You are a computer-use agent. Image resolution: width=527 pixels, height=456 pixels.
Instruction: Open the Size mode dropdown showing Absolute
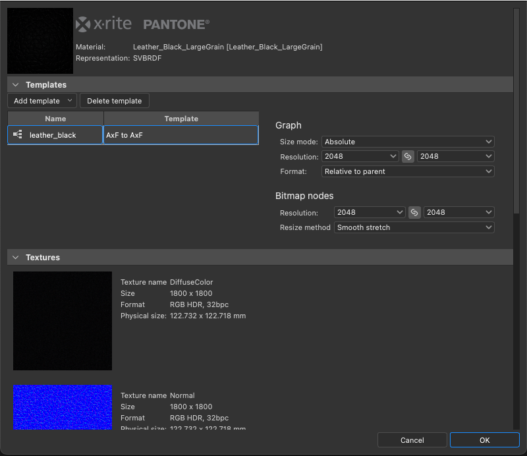pos(407,141)
